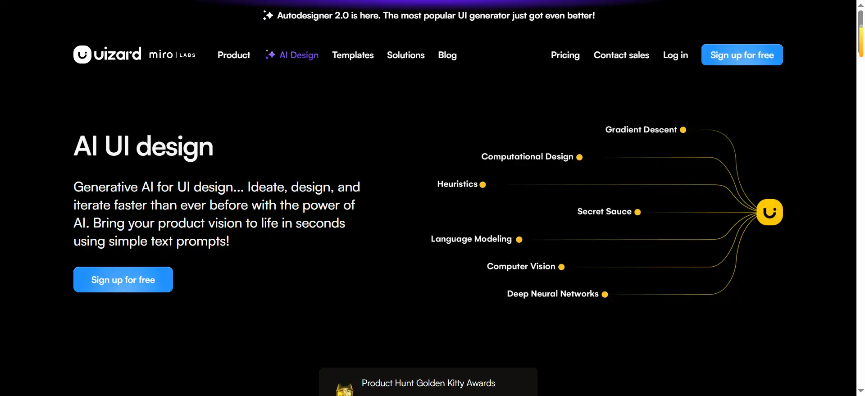
Task: Open the Pricing page
Action: click(565, 55)
